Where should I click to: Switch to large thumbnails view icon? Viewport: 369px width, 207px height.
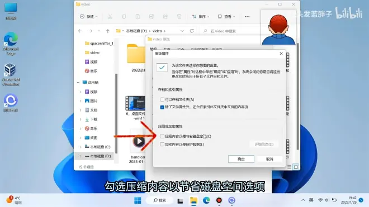(296, 167)
